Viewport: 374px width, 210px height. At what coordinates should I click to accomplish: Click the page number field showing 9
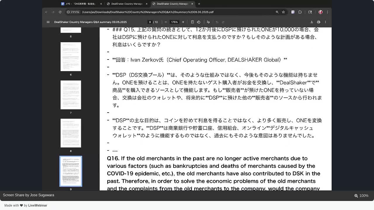pos(150,22)
